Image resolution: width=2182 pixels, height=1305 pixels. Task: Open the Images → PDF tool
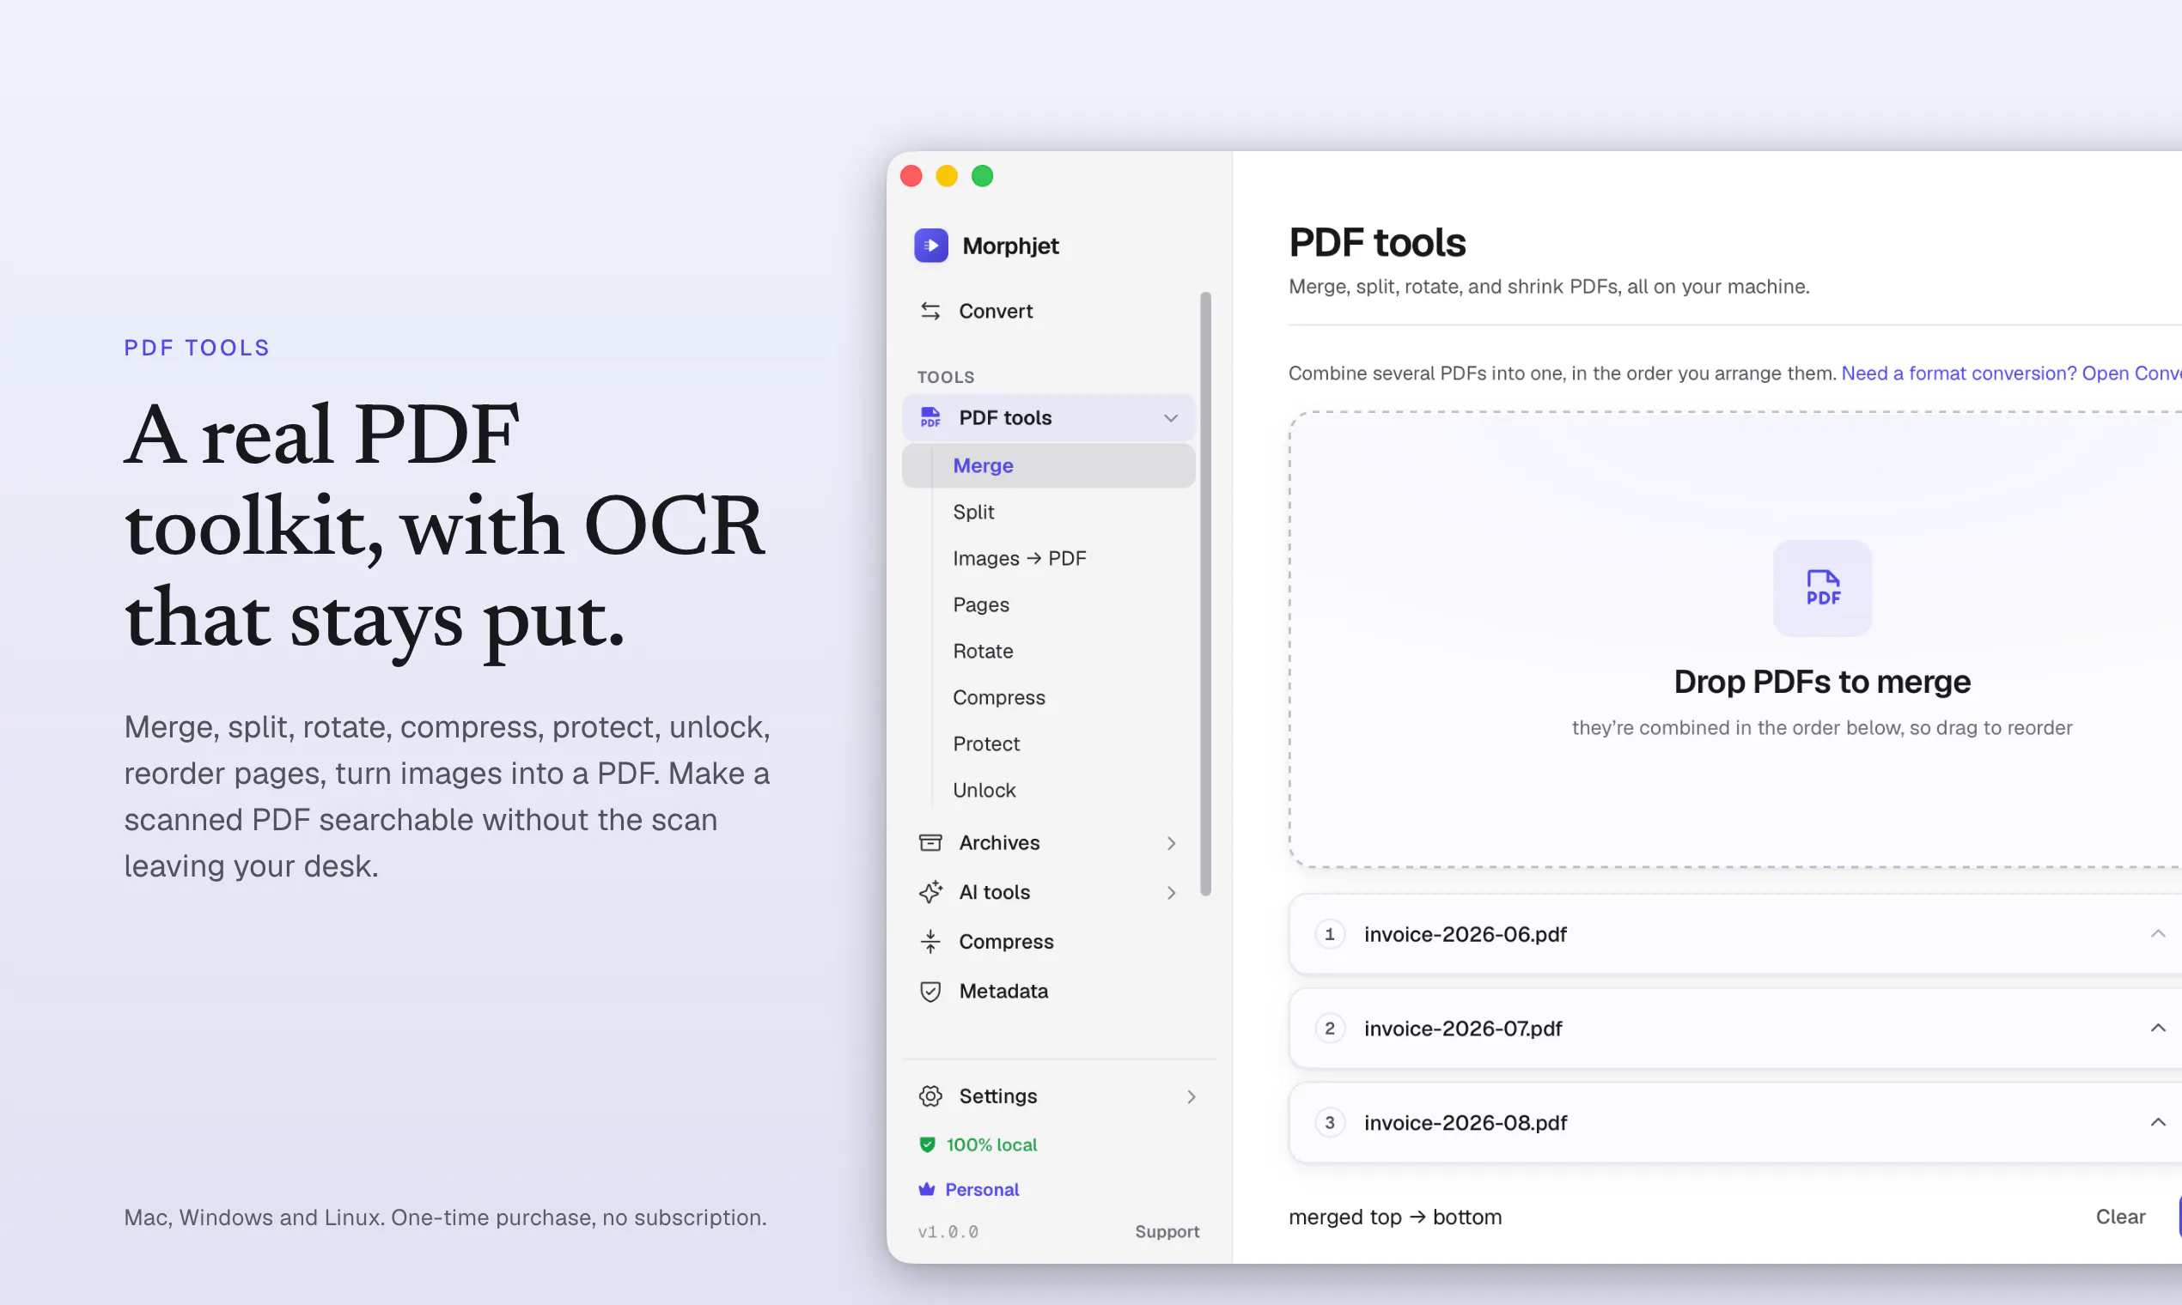pos(1049,558)
